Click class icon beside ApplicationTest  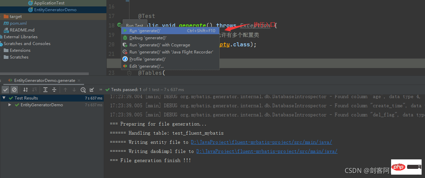point(31,3)
